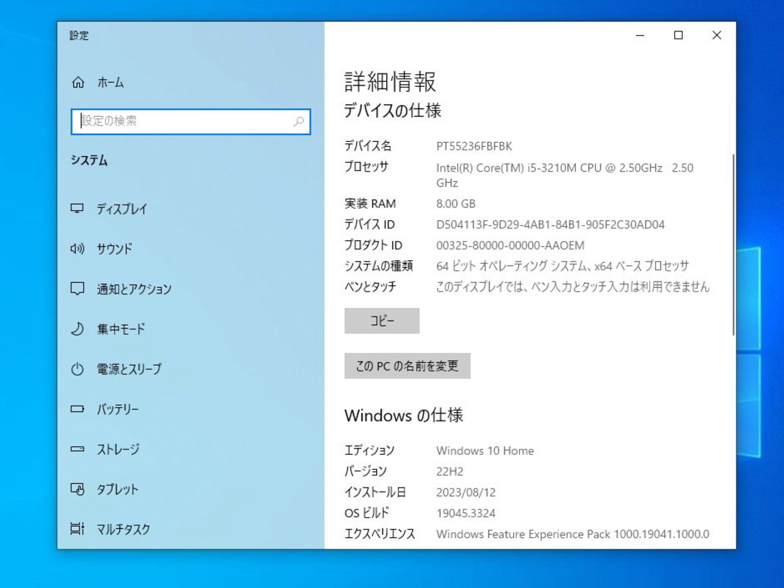Click the システムの種類 label
Viewport: 784px width, 588px height.
coord(378,266)
